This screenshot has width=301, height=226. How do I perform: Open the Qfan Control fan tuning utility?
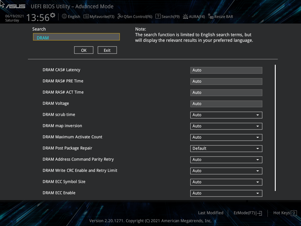(x=135, y=16)
